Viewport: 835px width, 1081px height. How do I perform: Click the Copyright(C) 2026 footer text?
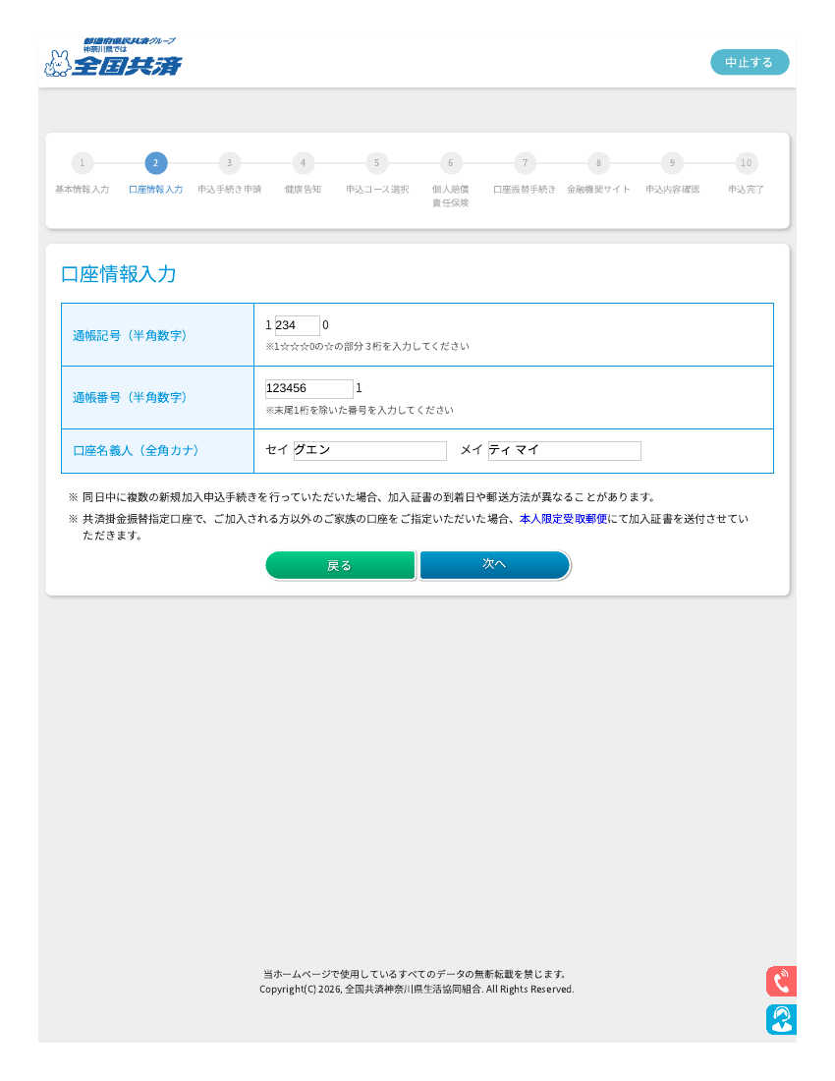[417, 990]
